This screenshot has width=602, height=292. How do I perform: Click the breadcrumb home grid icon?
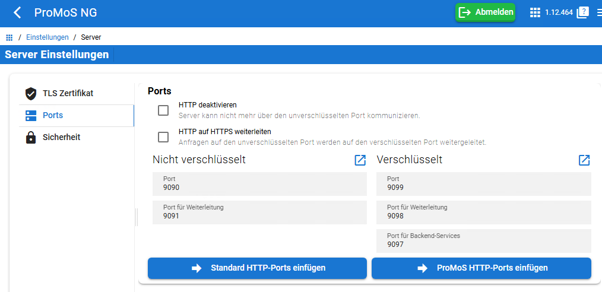click(9, 37)
